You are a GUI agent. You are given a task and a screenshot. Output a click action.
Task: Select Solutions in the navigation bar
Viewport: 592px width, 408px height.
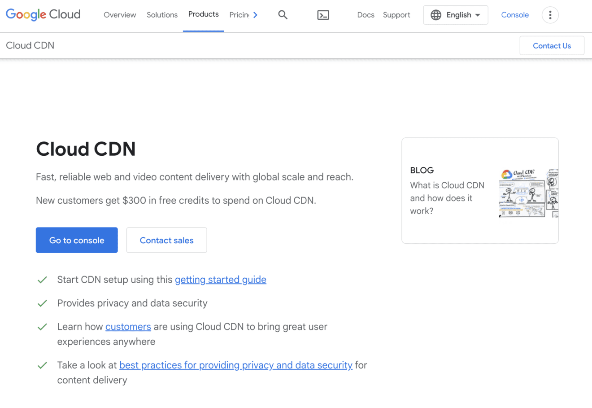162,15
